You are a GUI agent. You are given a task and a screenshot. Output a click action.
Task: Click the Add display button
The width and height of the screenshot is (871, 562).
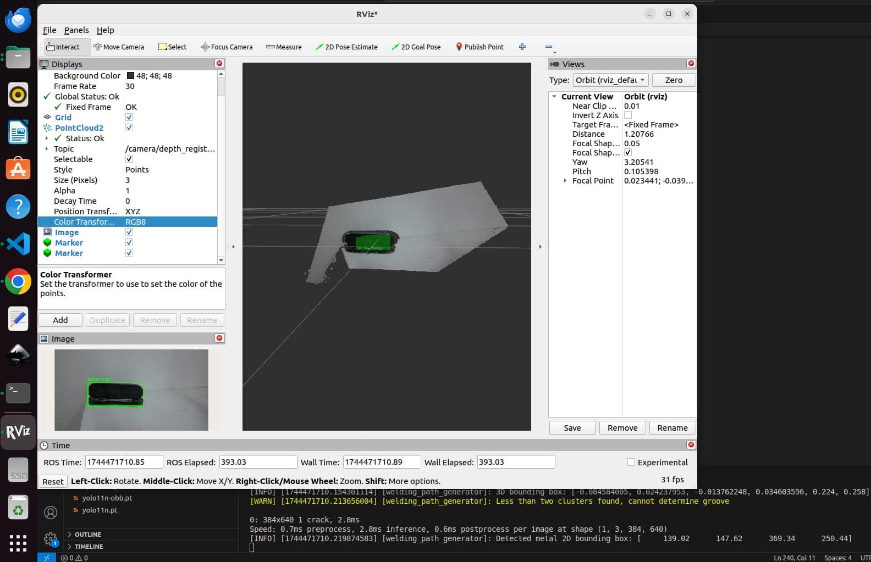click(60, 320)
